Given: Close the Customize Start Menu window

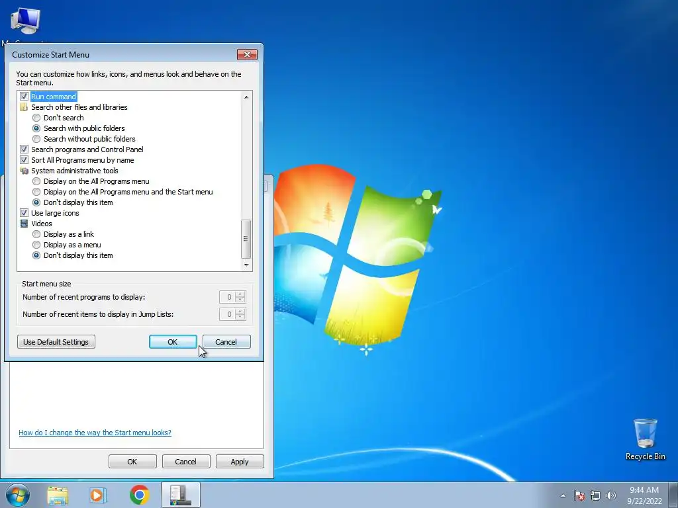Looking at the screenshot, I should (248, 54).
